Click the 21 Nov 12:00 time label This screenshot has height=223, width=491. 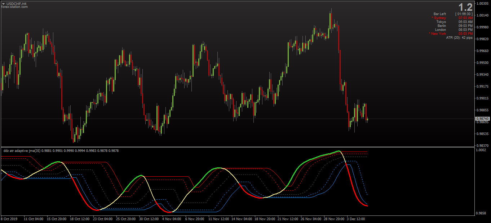click(287, 219)
